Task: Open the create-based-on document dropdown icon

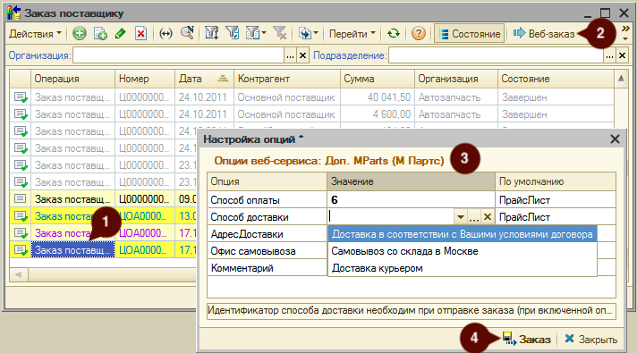Action: [309, 33]
